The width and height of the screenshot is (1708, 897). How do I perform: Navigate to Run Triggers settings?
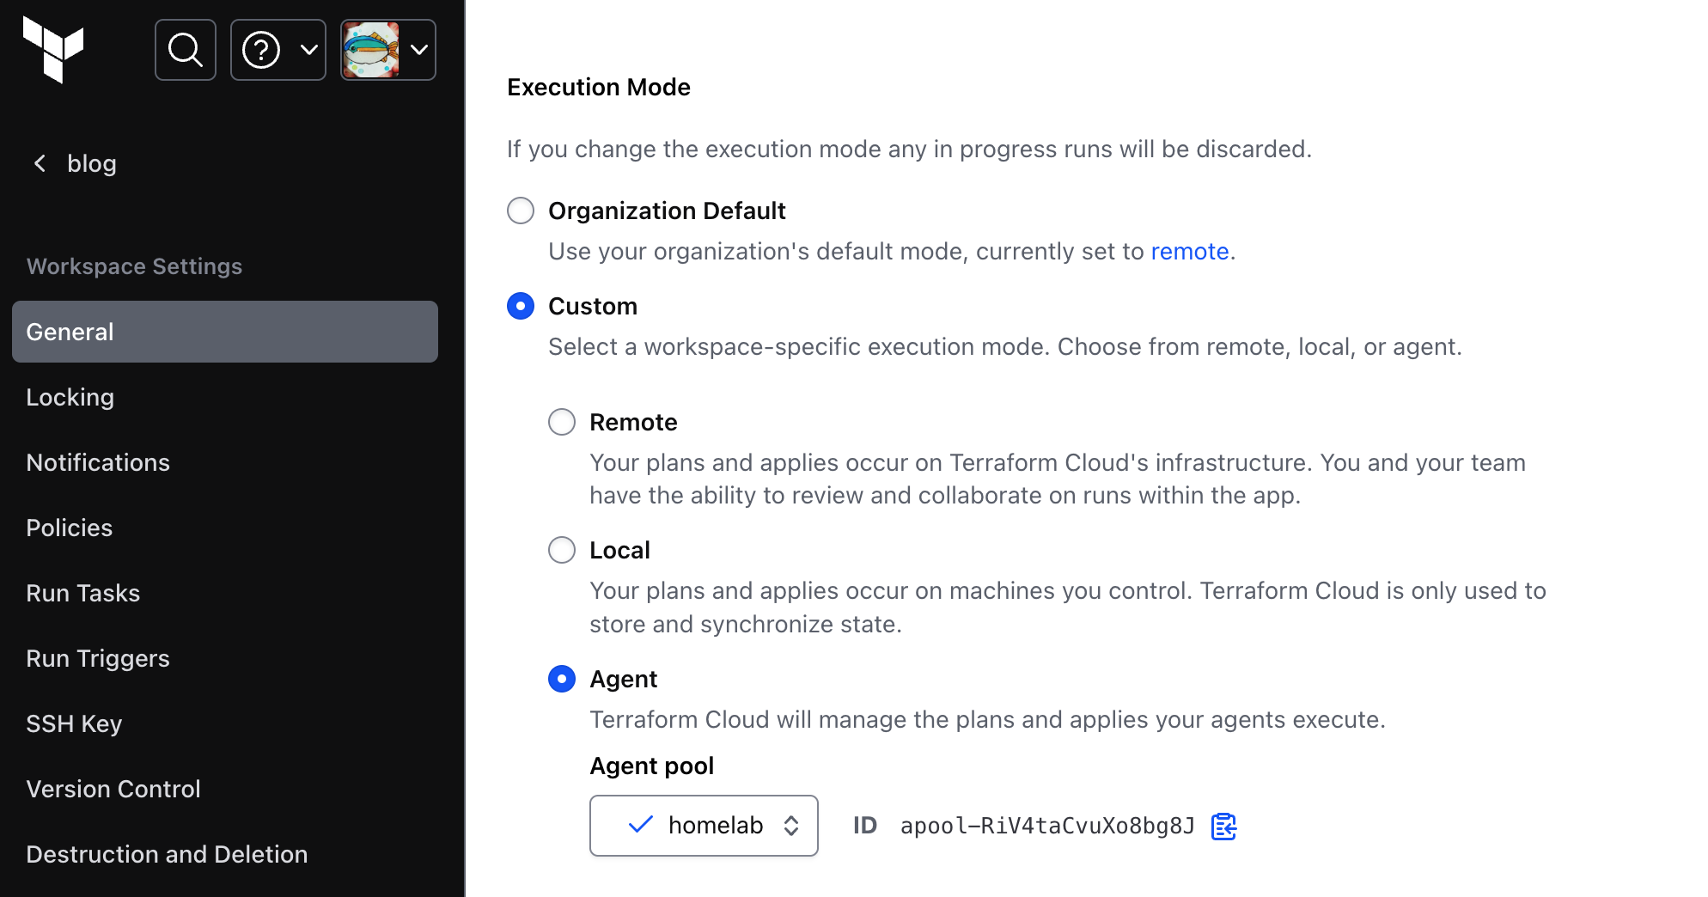(98, 658)
